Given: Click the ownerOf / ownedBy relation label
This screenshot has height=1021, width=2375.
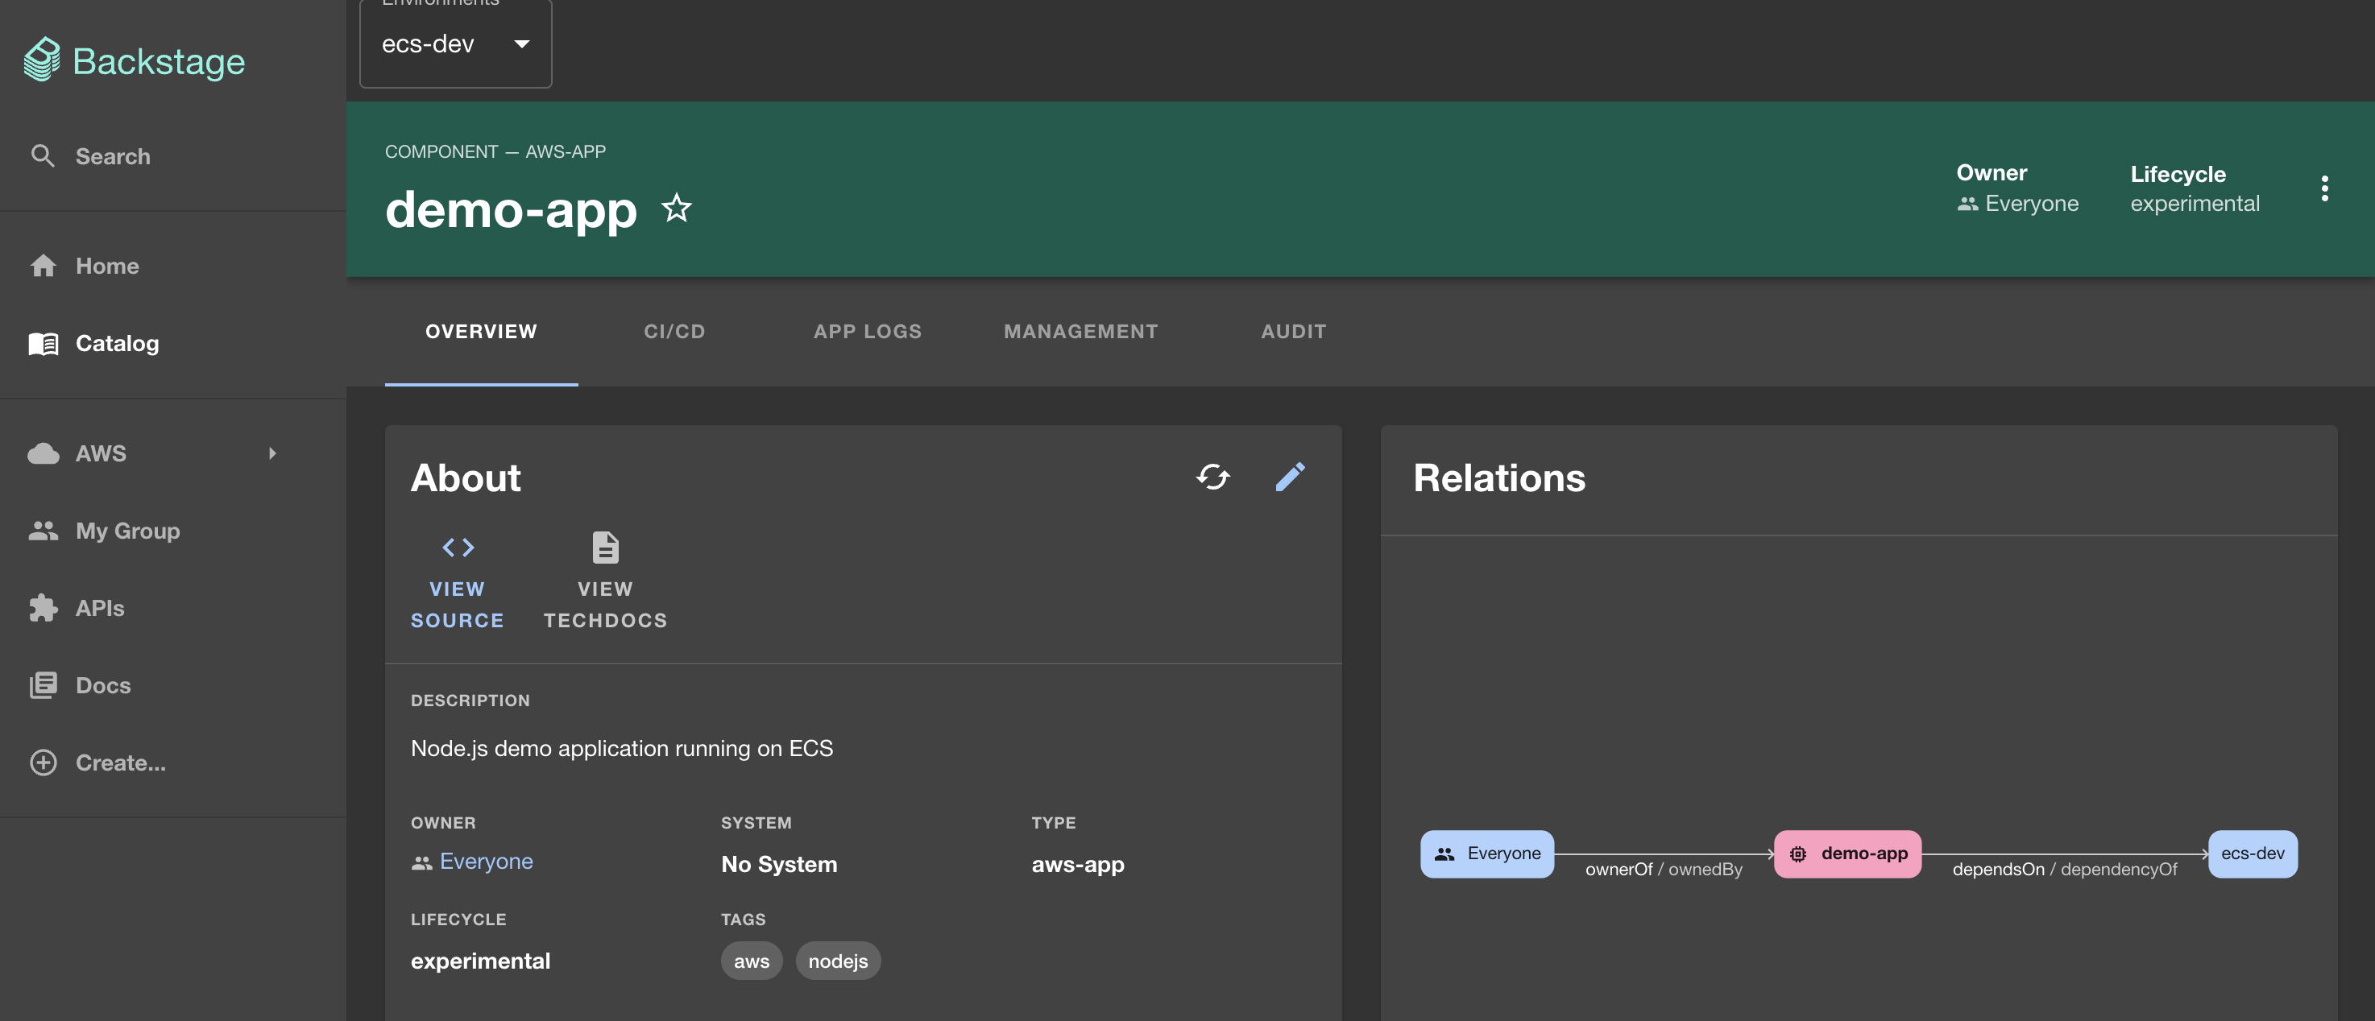Looking at the screenshot, I should click(1664, 869).
